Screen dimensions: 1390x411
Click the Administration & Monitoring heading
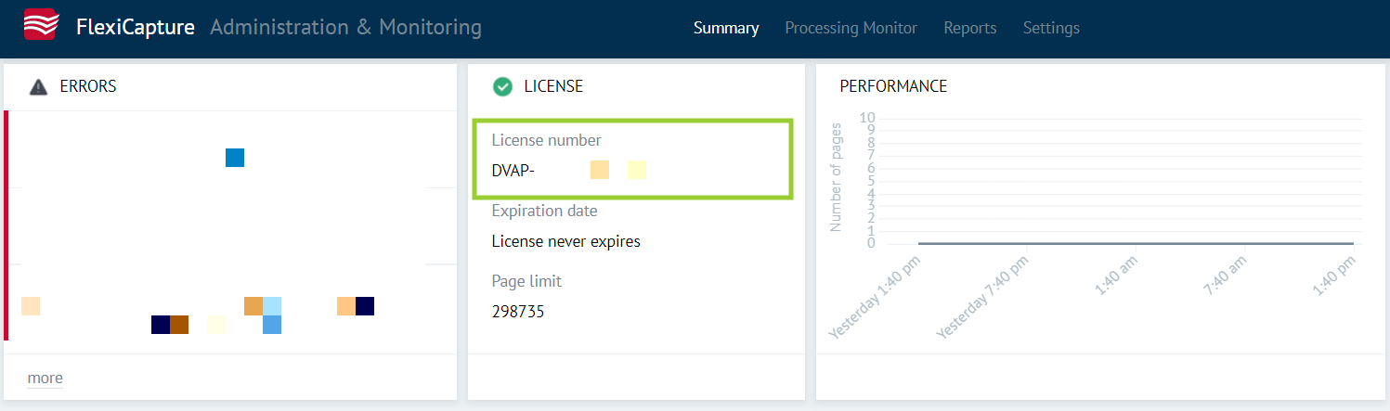click(345, 27)
